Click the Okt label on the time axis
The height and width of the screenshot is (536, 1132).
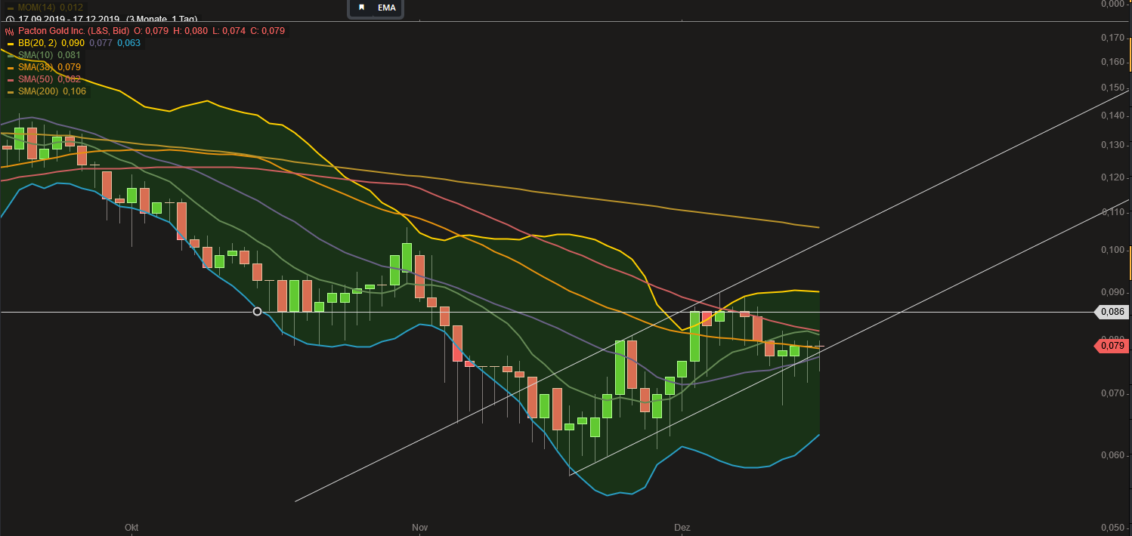131,527
